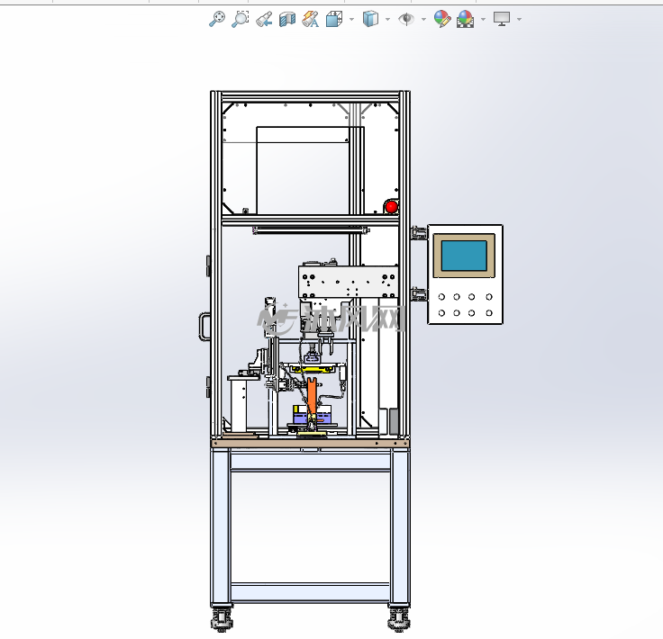
Task: Open the View Settings dropdown arrow
Action: click(x=519, y=20)
